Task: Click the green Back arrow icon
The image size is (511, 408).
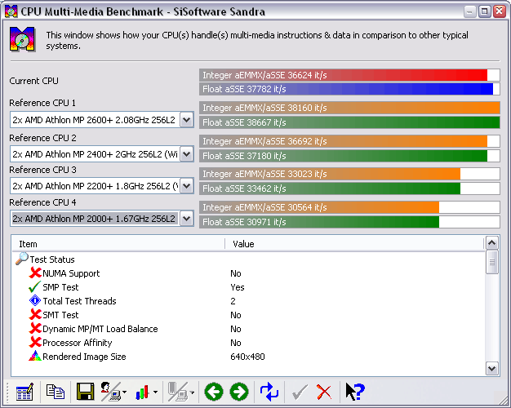Action: click(213, 392)
